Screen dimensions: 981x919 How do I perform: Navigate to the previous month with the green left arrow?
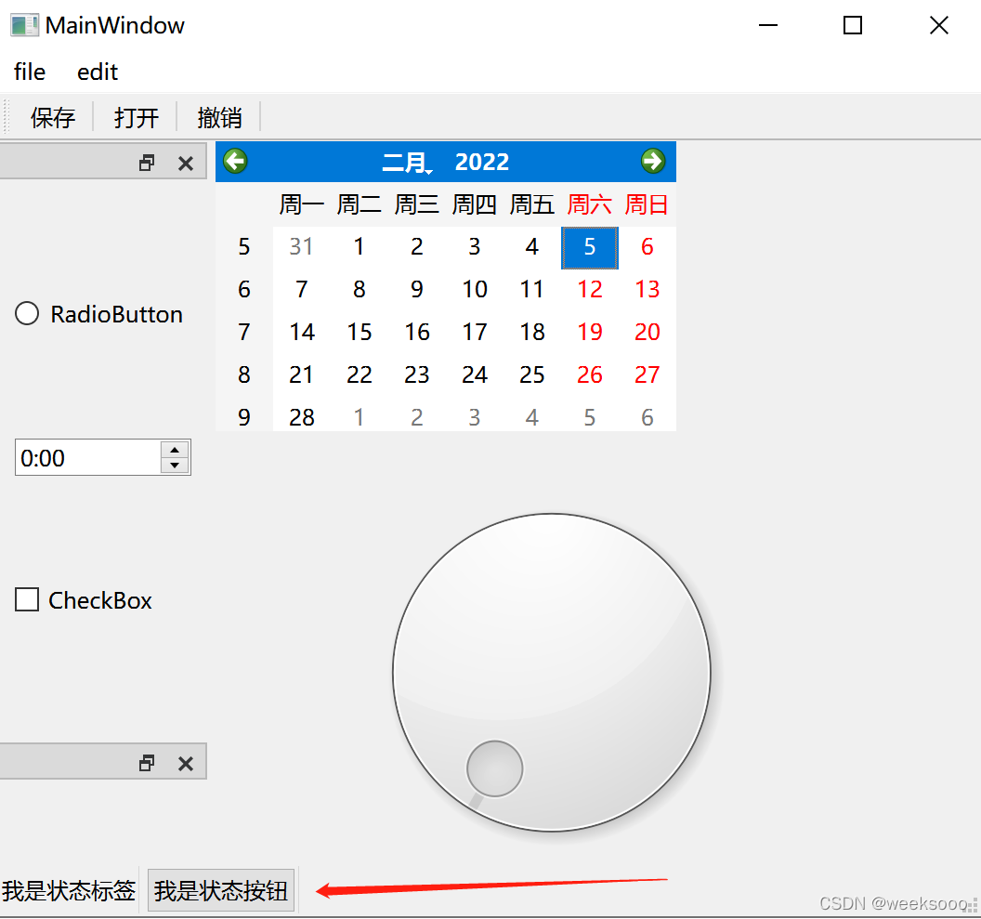coord(235,161)
